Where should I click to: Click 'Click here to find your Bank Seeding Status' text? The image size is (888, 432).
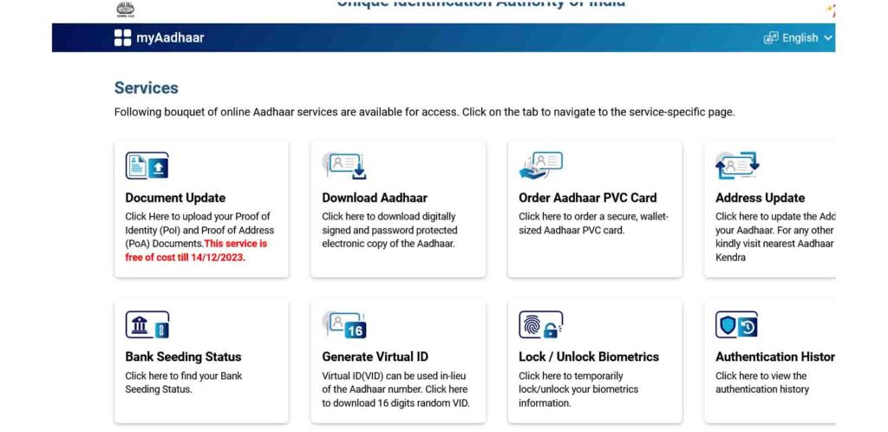point(184,383)
